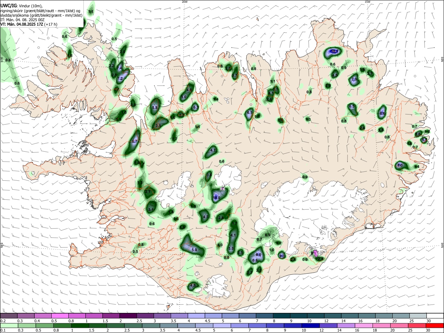Pick the dark teal 9 swatch in the upper legend
The height and width of the screenshot is (333, 444).
299,316
